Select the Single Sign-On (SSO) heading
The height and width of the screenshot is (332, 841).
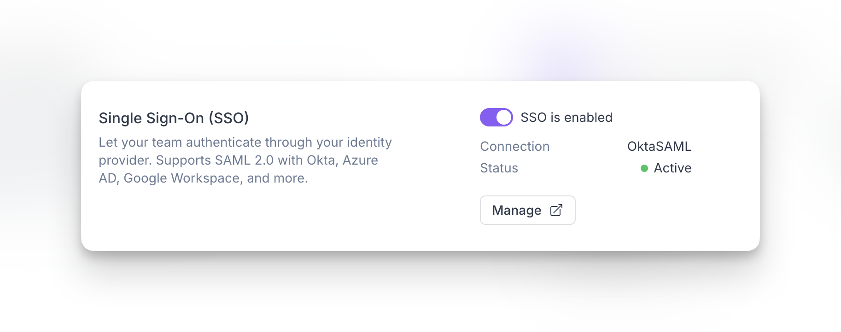[174, 118]
